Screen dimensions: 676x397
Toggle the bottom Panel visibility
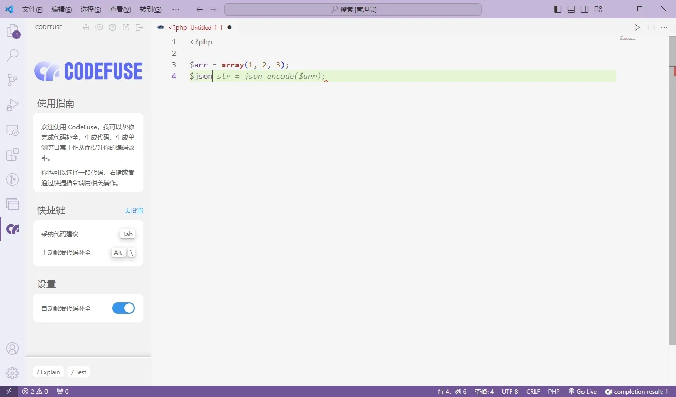571,9
